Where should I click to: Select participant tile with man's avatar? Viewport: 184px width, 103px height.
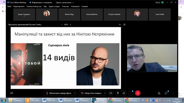[137, 15]
